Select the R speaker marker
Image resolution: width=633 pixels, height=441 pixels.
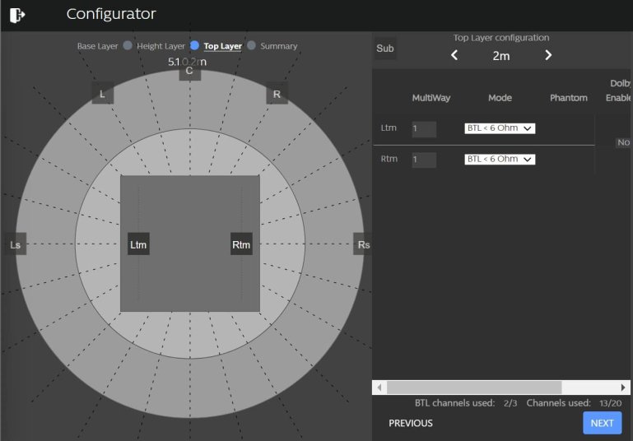(x=277, y=94)
